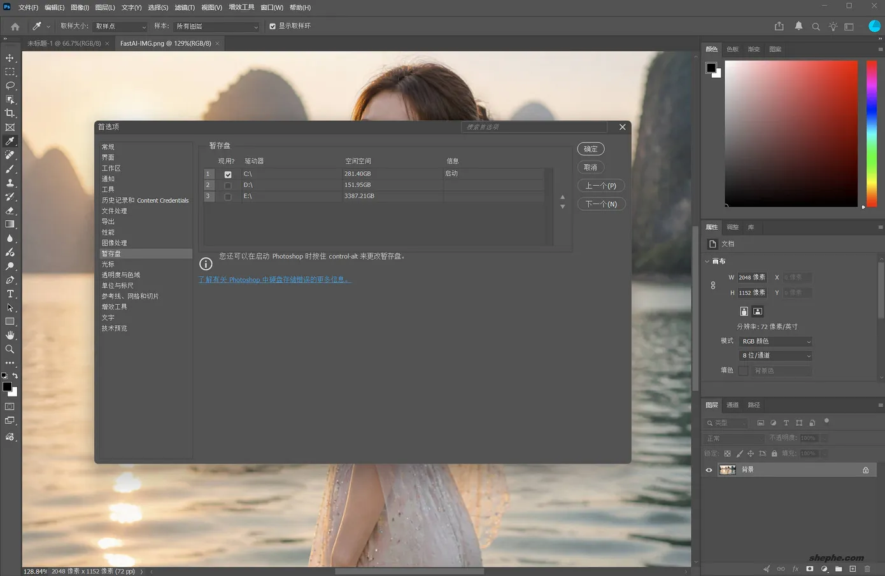This screenshot has width=885, height=576.
Task: Select the Eraser tool
Action: (10, 211)
